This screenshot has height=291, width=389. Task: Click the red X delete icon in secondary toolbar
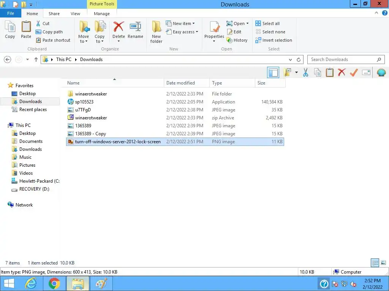coord(342,72)
